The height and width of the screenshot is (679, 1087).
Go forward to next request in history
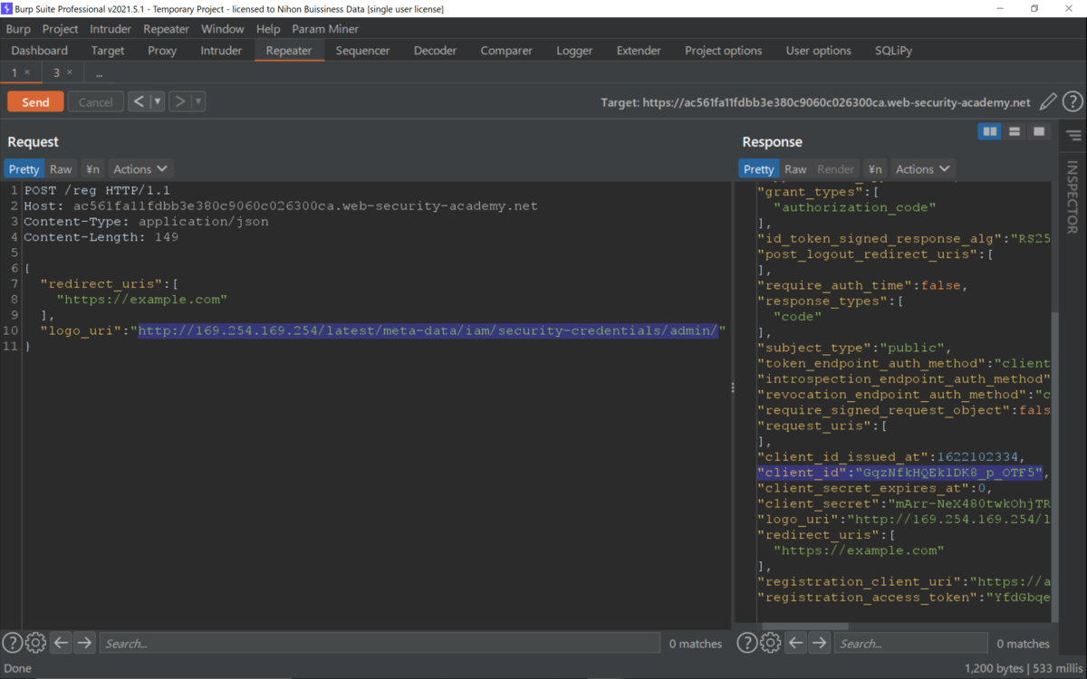pos(179,101)
